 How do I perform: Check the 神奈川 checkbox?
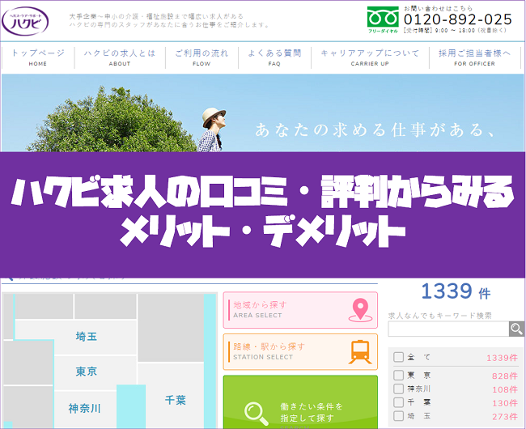pos(398,389)
